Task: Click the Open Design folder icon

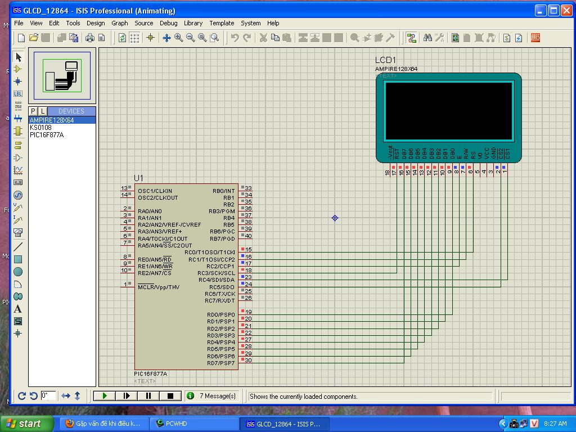Action: point(34,38)
